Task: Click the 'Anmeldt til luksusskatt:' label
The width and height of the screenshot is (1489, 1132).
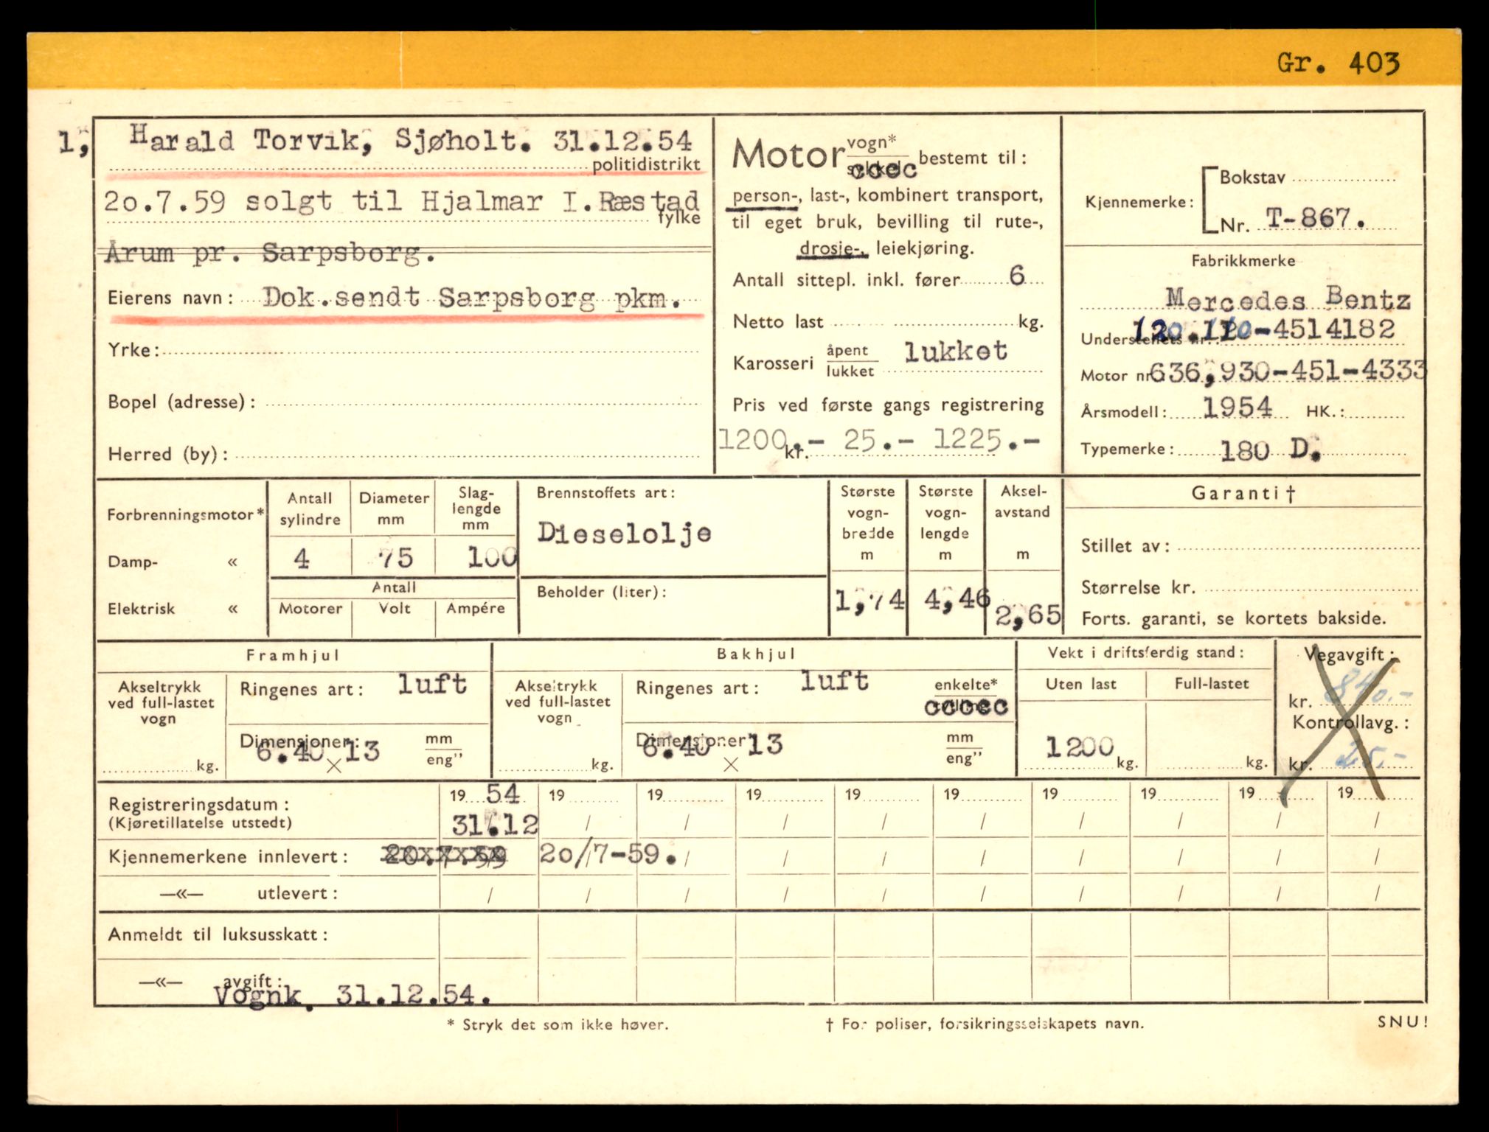Action: [218, 934]
